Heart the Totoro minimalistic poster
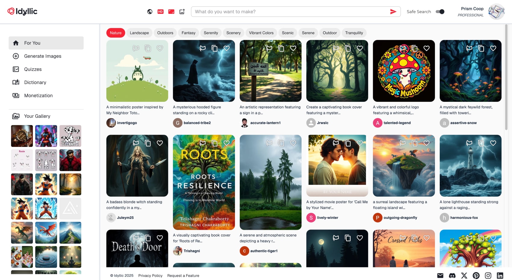The height and width of the screenshot is (280, 512). pos(160,48)
